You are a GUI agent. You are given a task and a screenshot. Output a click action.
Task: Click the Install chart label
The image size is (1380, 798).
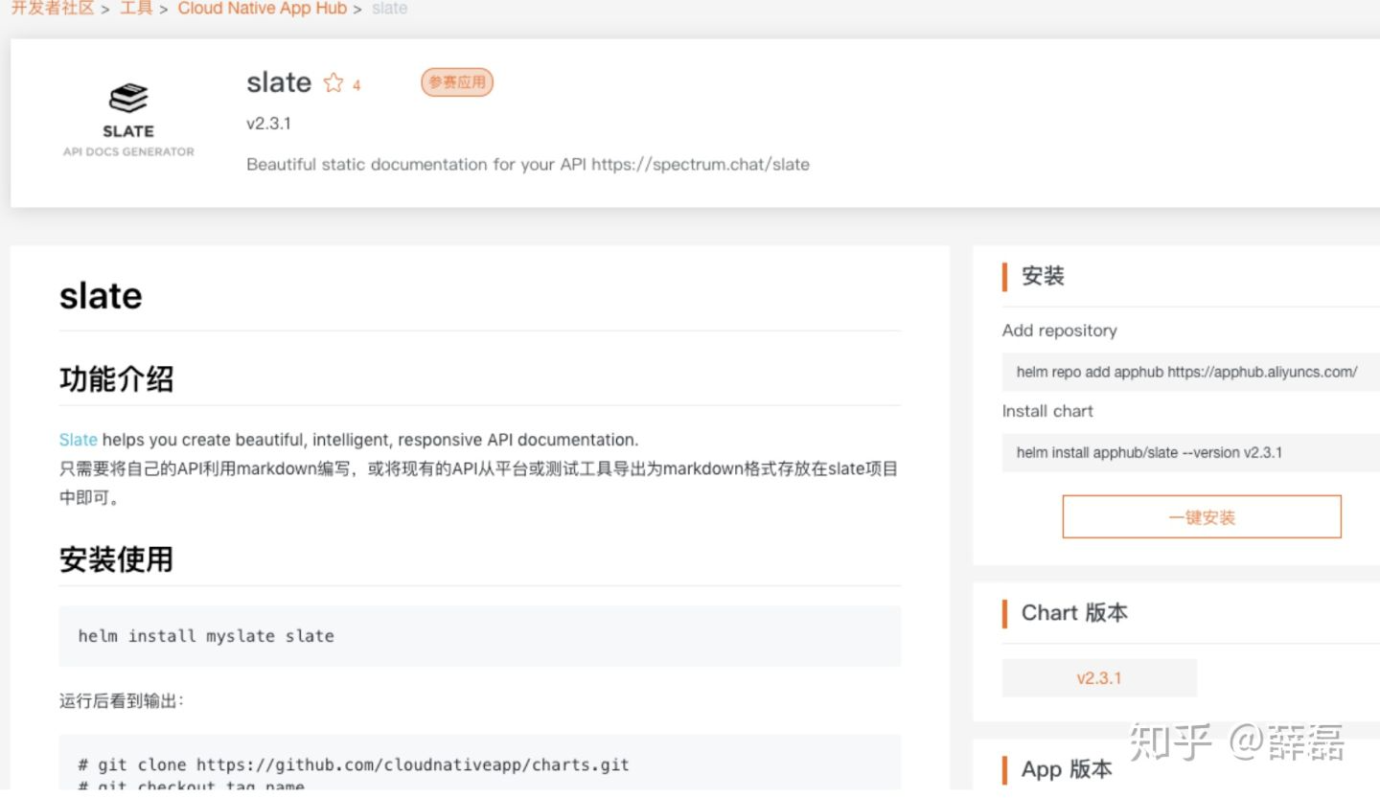tap(1047, 411)
